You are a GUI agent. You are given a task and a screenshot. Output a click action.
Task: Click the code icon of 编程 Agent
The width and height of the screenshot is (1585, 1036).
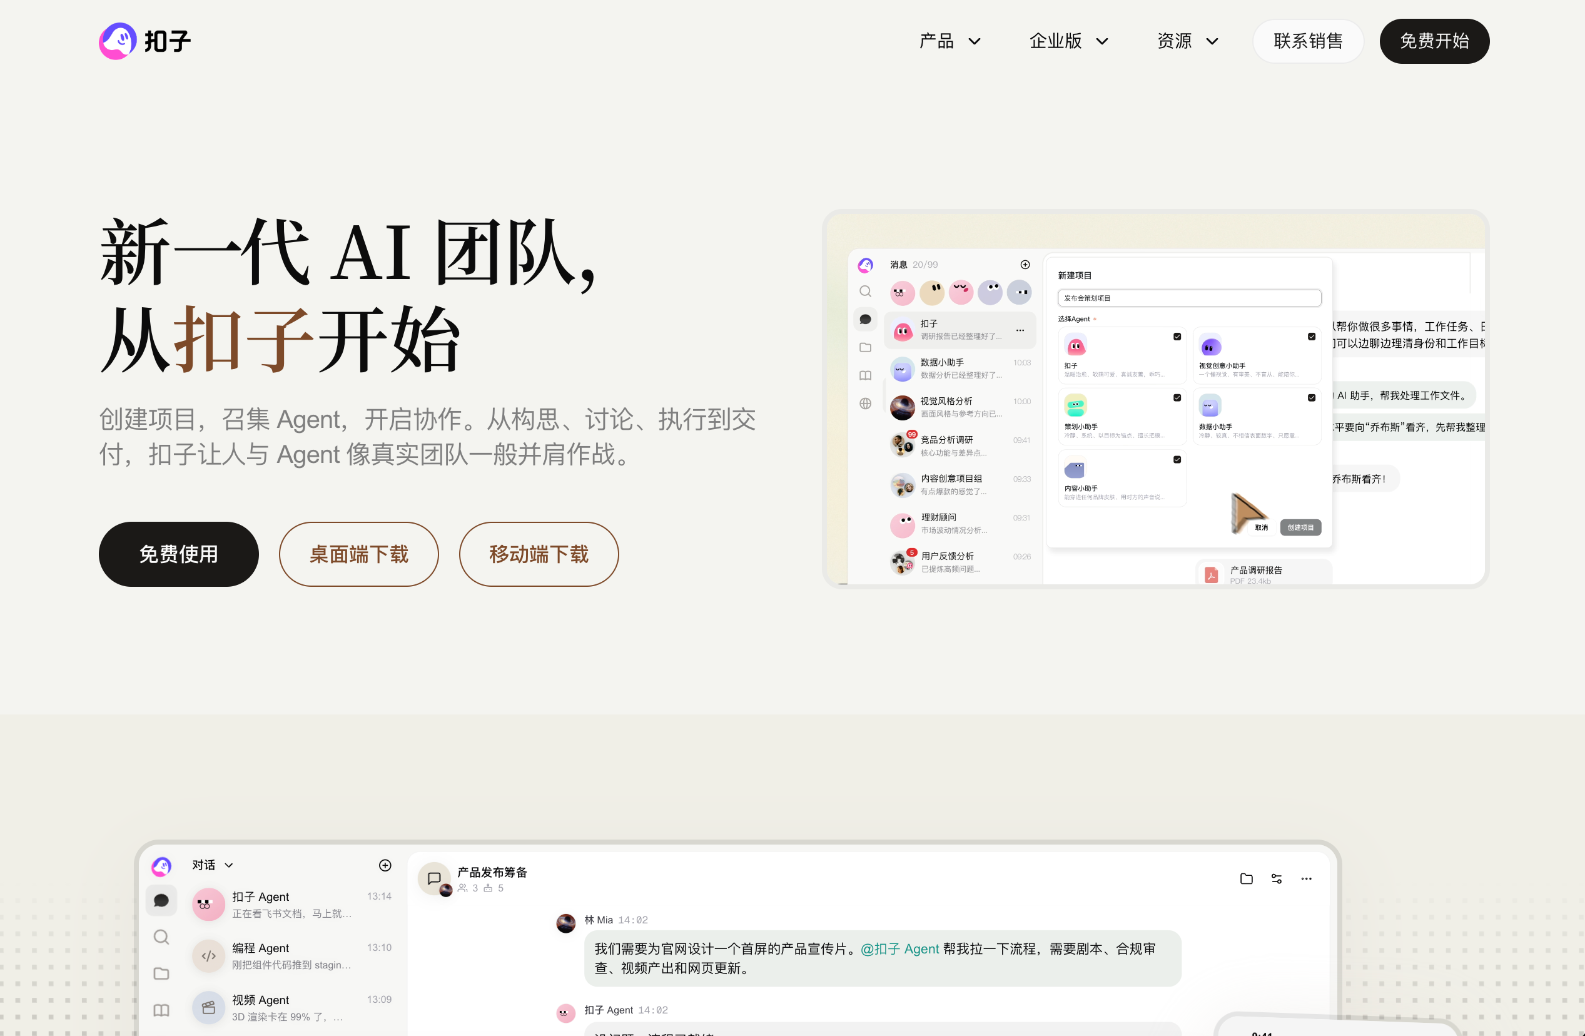click(208, 956)
